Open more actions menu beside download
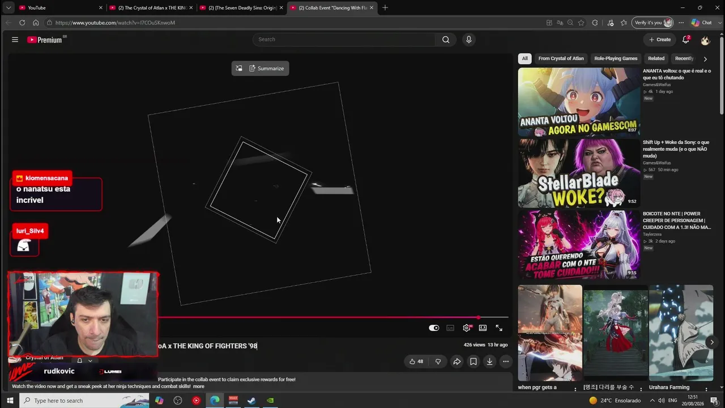 coord(506,362)
